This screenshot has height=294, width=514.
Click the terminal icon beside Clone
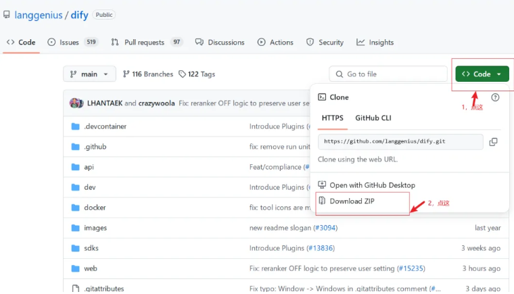click(322, 97)
